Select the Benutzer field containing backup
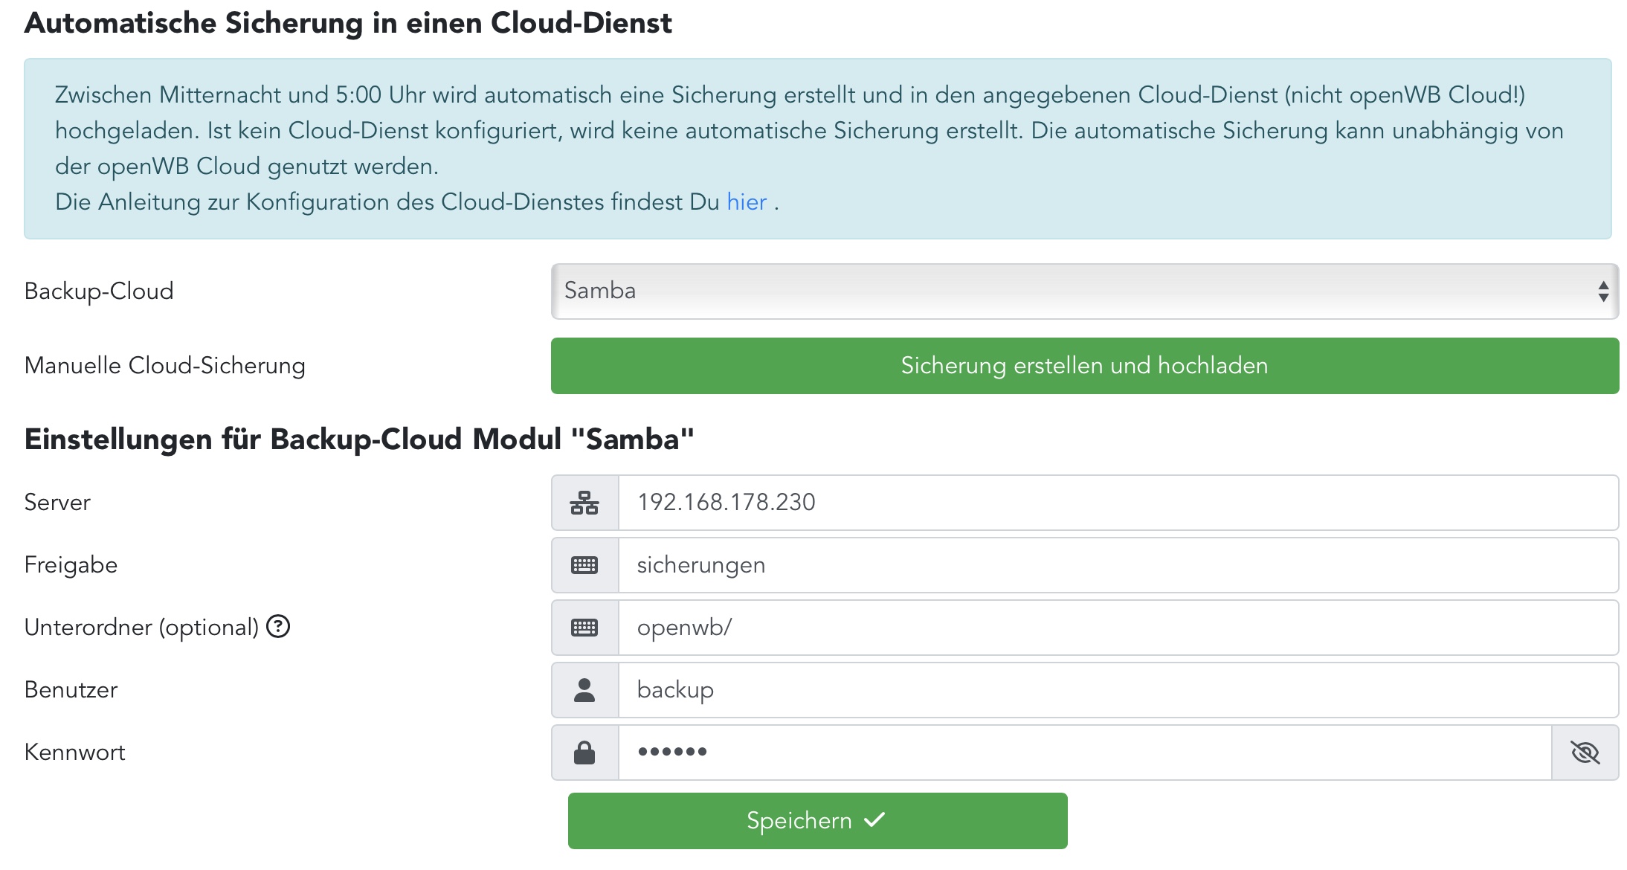The width and height of the screenshot is (1627, 870). 1115,690
